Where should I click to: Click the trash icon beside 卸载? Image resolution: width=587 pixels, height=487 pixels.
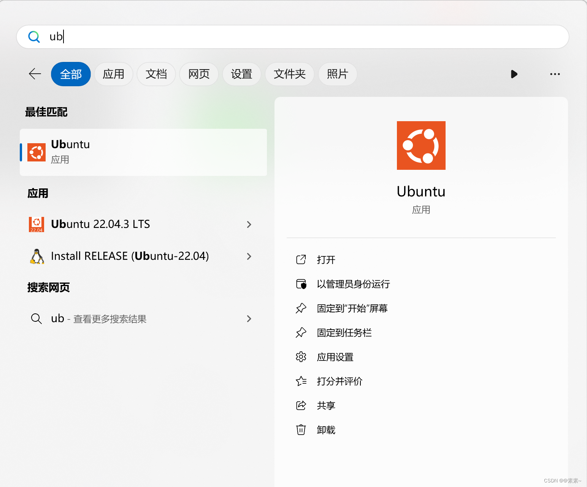tap(301, 430)
